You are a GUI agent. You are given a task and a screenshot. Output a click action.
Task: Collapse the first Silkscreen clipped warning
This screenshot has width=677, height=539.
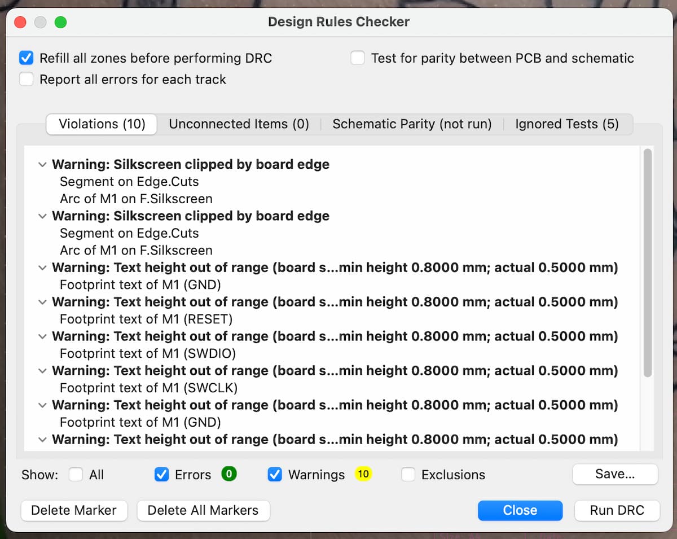point(42,165)
